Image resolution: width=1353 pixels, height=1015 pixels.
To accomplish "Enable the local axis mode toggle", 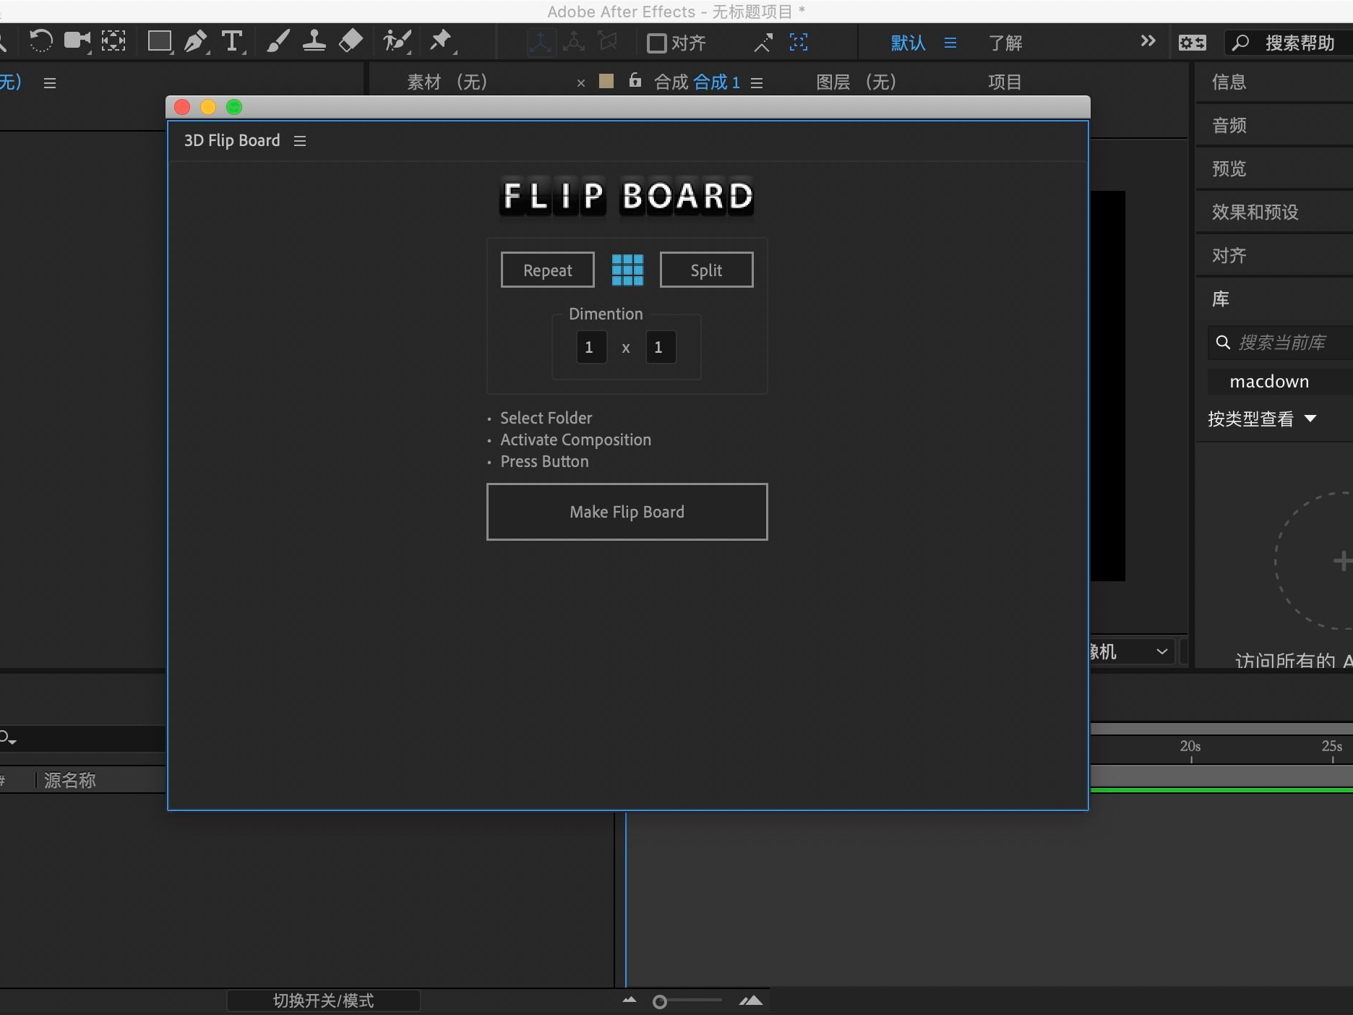I will (540, 42).
